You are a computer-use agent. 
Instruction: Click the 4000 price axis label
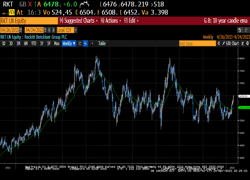pos(242,158)
